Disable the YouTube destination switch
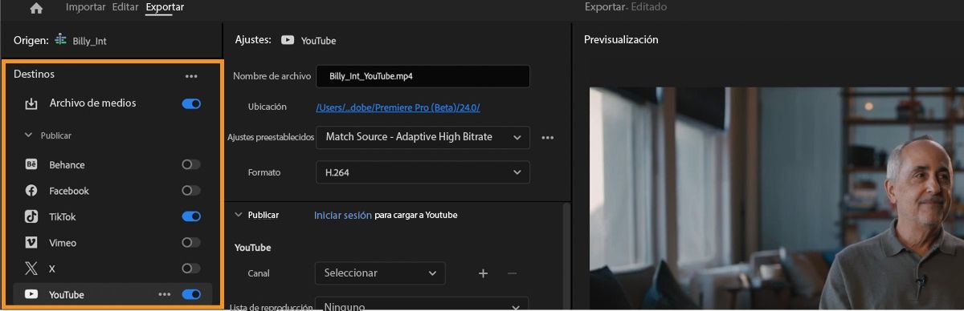964x311 pixels. pyautogui.click(x=191, y=294)
